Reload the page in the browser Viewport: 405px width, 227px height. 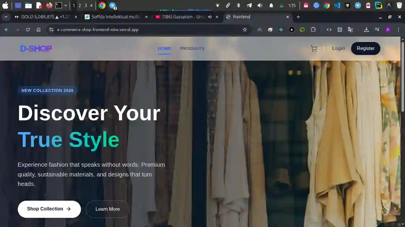point(28,30)
